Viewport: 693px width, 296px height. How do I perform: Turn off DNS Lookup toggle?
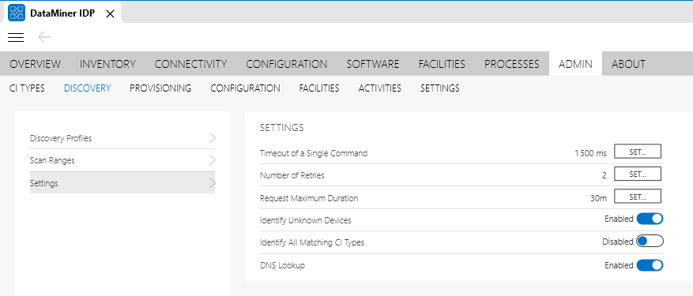pyautogui.click(x=650, y=265)
